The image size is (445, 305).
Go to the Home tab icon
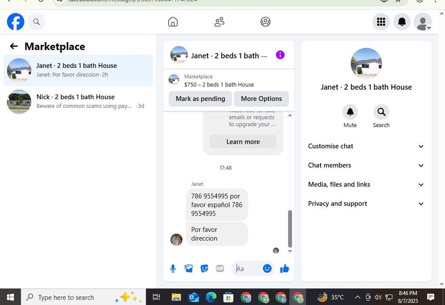173,22
